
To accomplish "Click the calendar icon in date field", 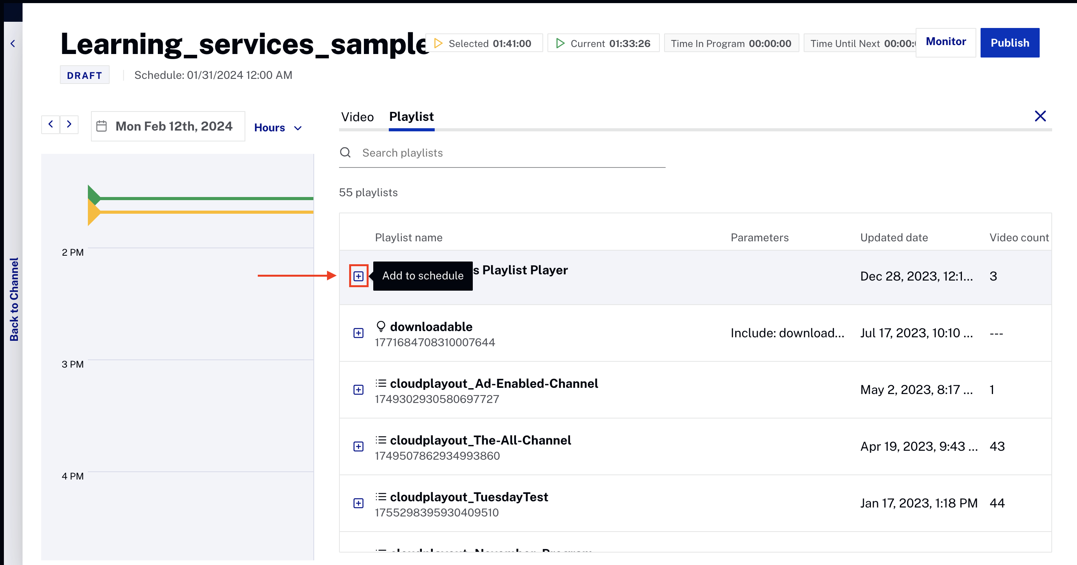I will click(101, 126).
